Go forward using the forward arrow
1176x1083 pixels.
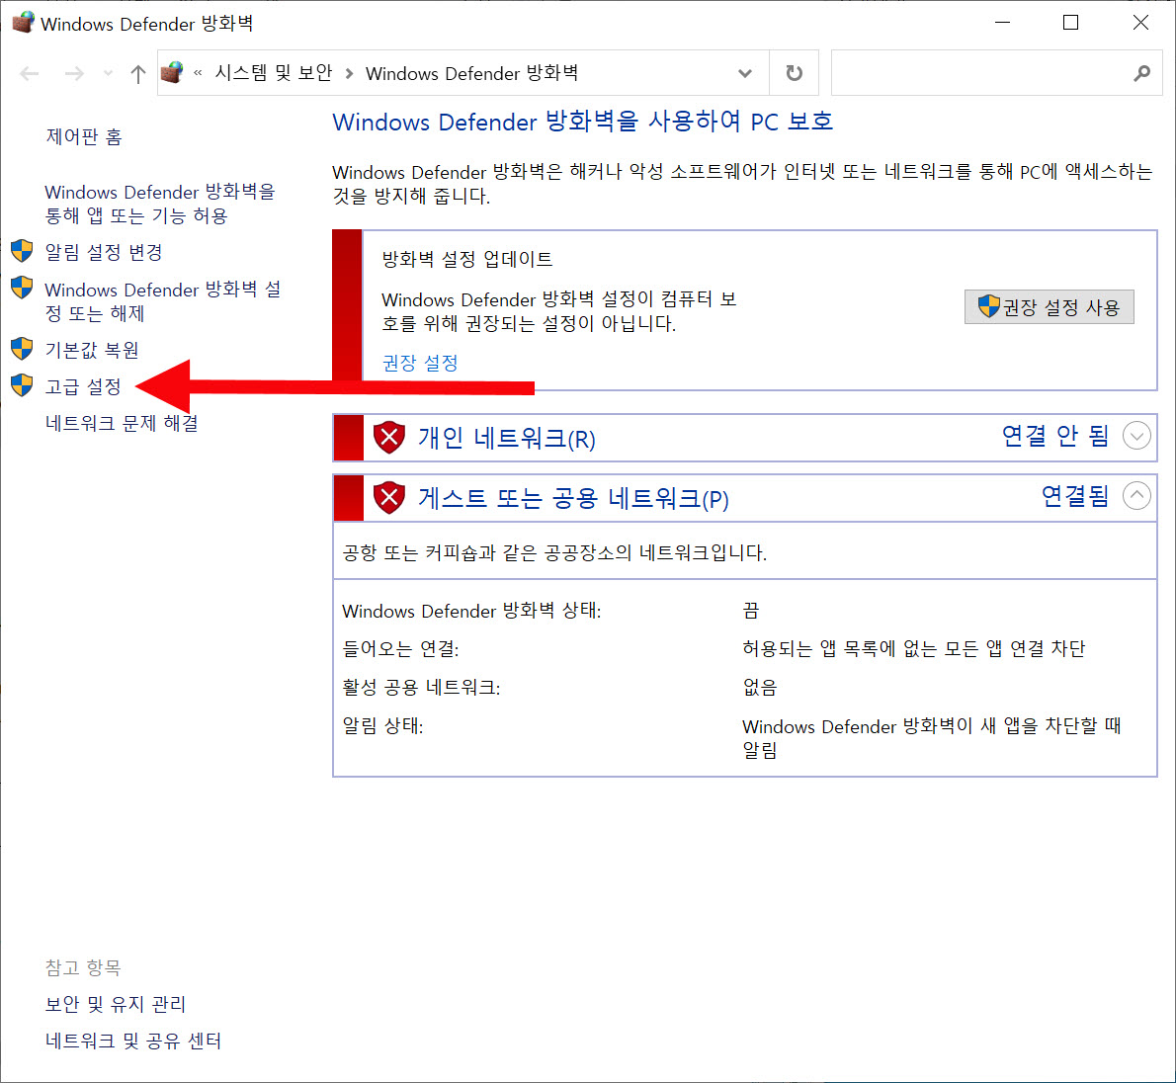(73, 73)
